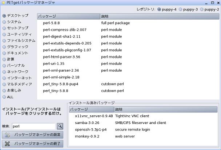Click perl-extutils-pkgconfig-1.07 package
Viewport: 221px width, 150px height.
pyautogui.click(x=67, y=50)
